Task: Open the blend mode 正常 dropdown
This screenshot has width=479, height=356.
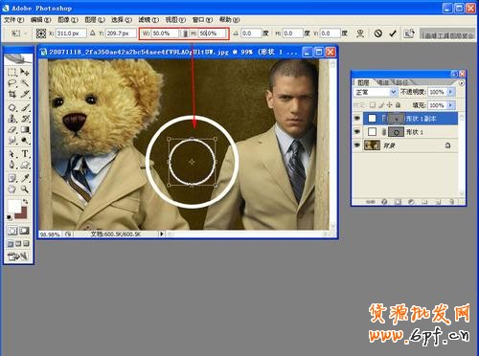Action: point(376,92)
